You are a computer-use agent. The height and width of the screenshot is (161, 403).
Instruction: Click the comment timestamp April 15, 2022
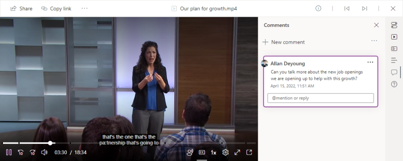(292, 86)
